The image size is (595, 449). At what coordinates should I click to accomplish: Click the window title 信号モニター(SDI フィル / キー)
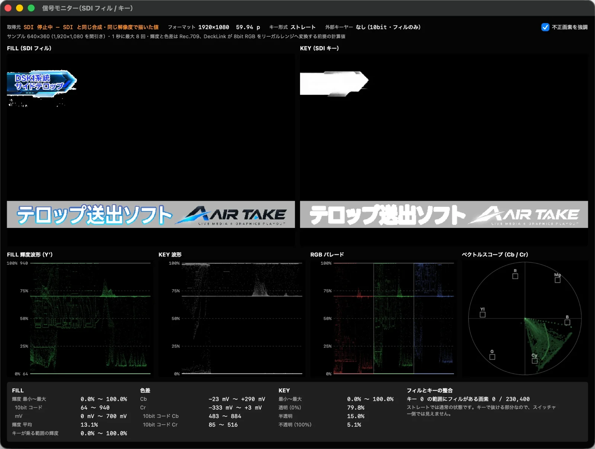(87, 8)
